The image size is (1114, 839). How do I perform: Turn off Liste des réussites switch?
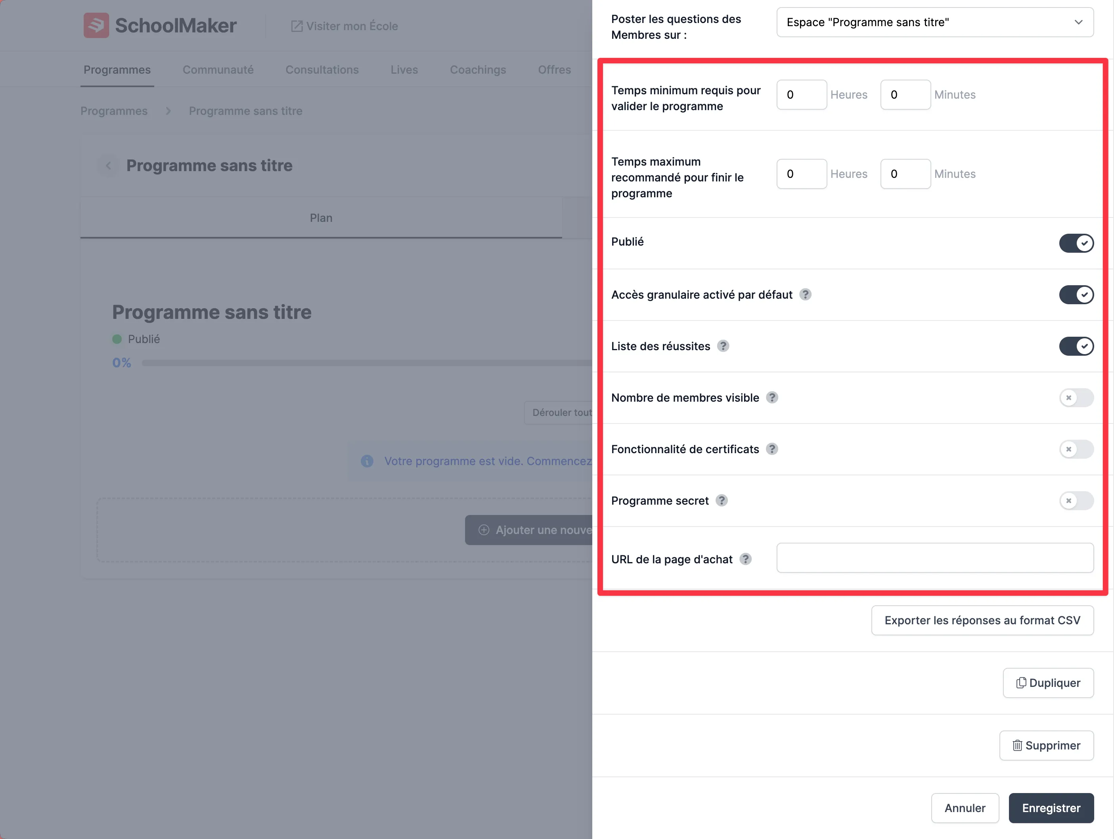[x=1076, y=346]
